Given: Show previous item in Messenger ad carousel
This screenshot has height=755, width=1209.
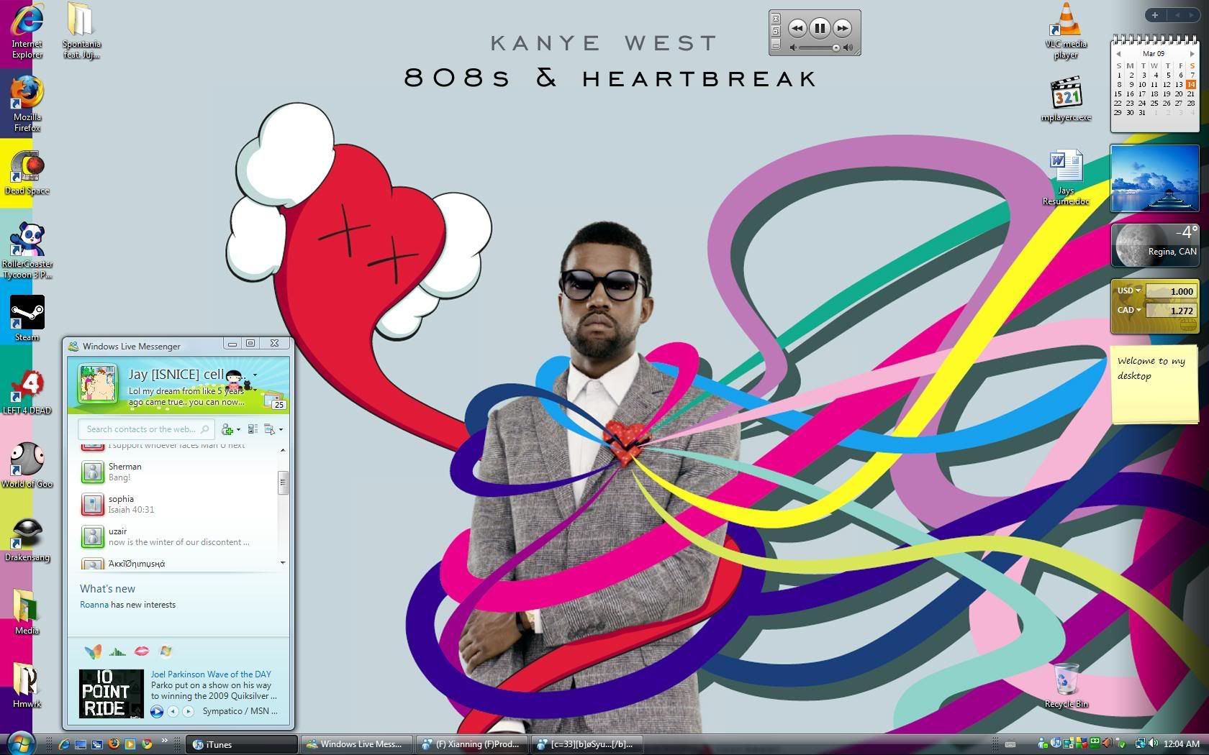Looking at the screenshot, I should click(173, 712).
